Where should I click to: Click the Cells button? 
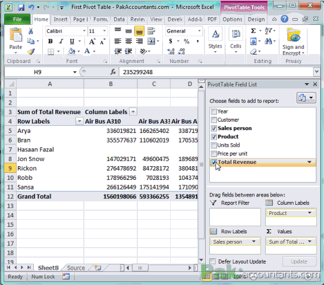[x=235, y=40]
